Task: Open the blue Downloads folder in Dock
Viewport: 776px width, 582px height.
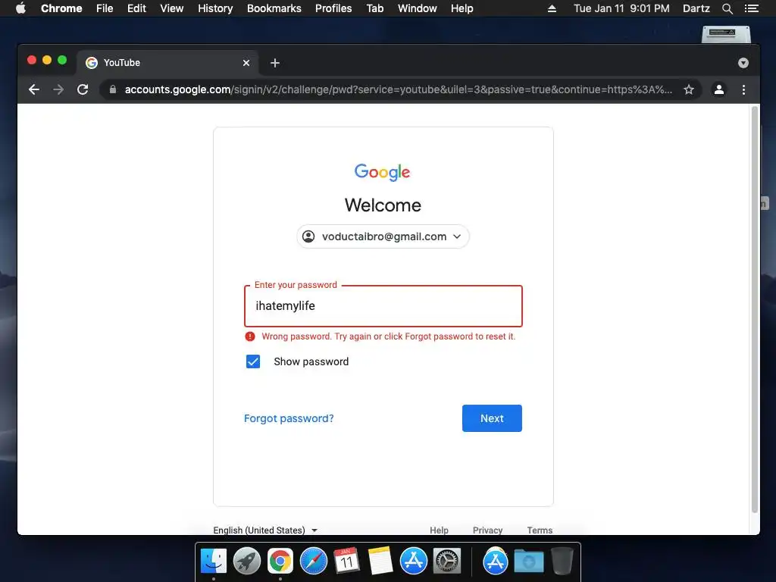Action: coord(528,561)
